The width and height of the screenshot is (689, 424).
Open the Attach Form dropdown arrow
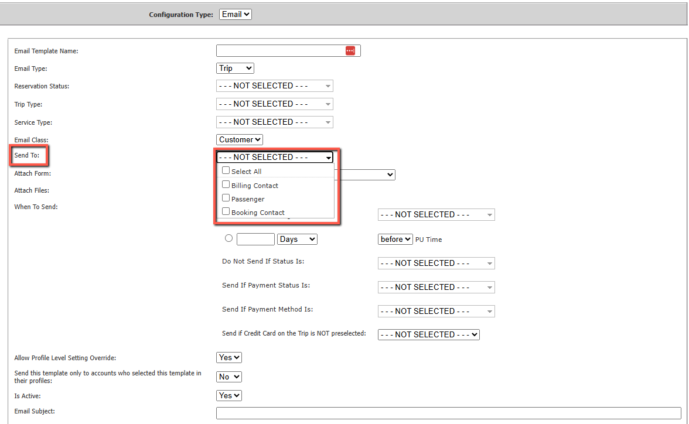point(389,175)
